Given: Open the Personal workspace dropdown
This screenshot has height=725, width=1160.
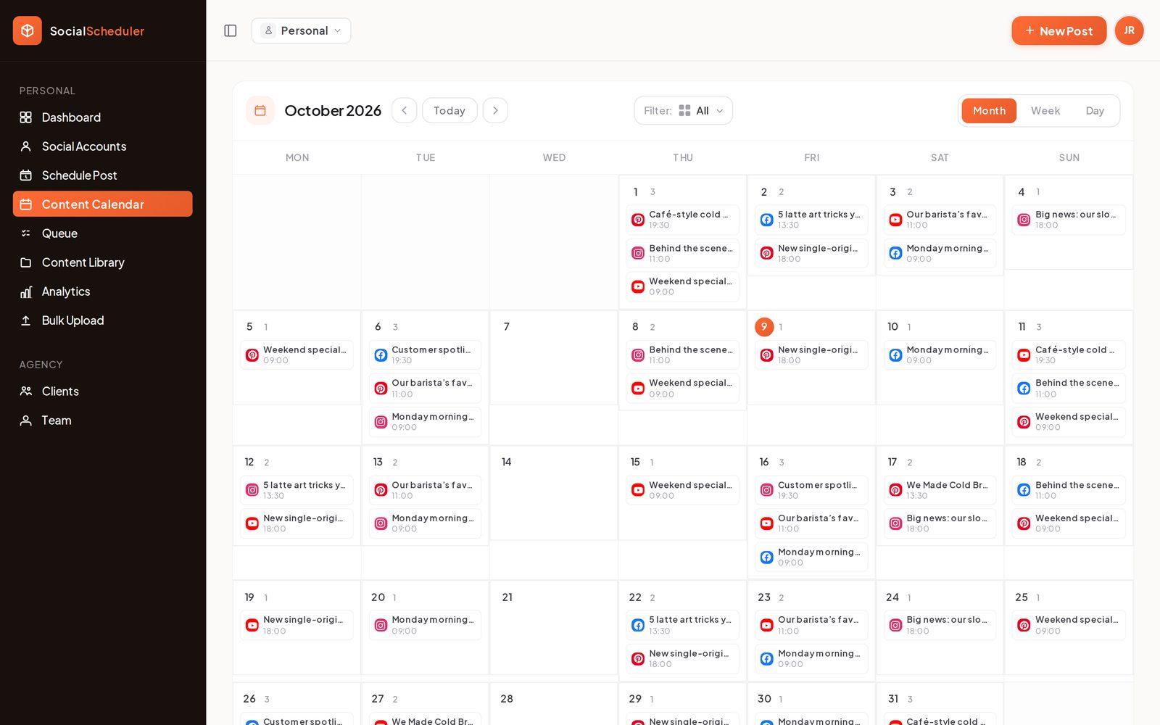Looking at the screenshot, I should [301, 30].
